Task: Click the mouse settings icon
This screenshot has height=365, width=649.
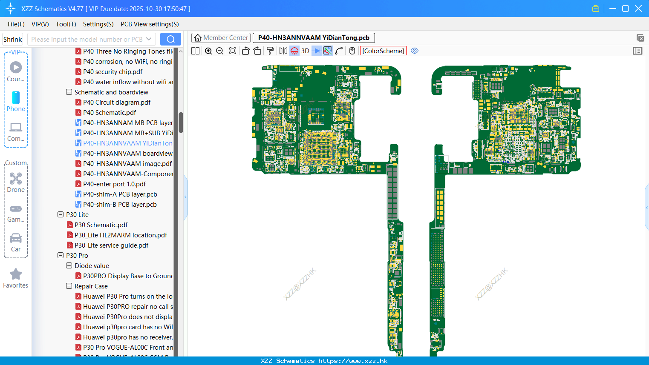Action: tap(352, 51)
